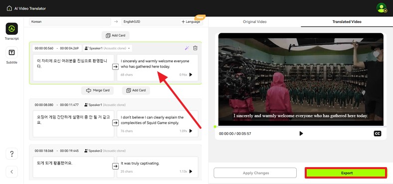
Task: Click the video progress bar handle
Action: pos(215,127)
